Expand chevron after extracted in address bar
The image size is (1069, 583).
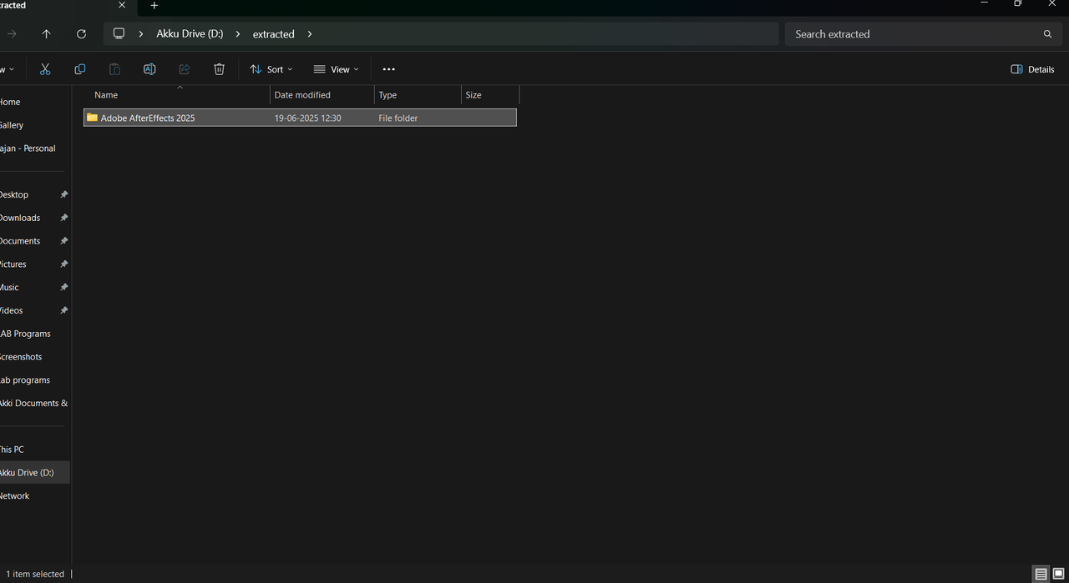(x=310, y=34)
